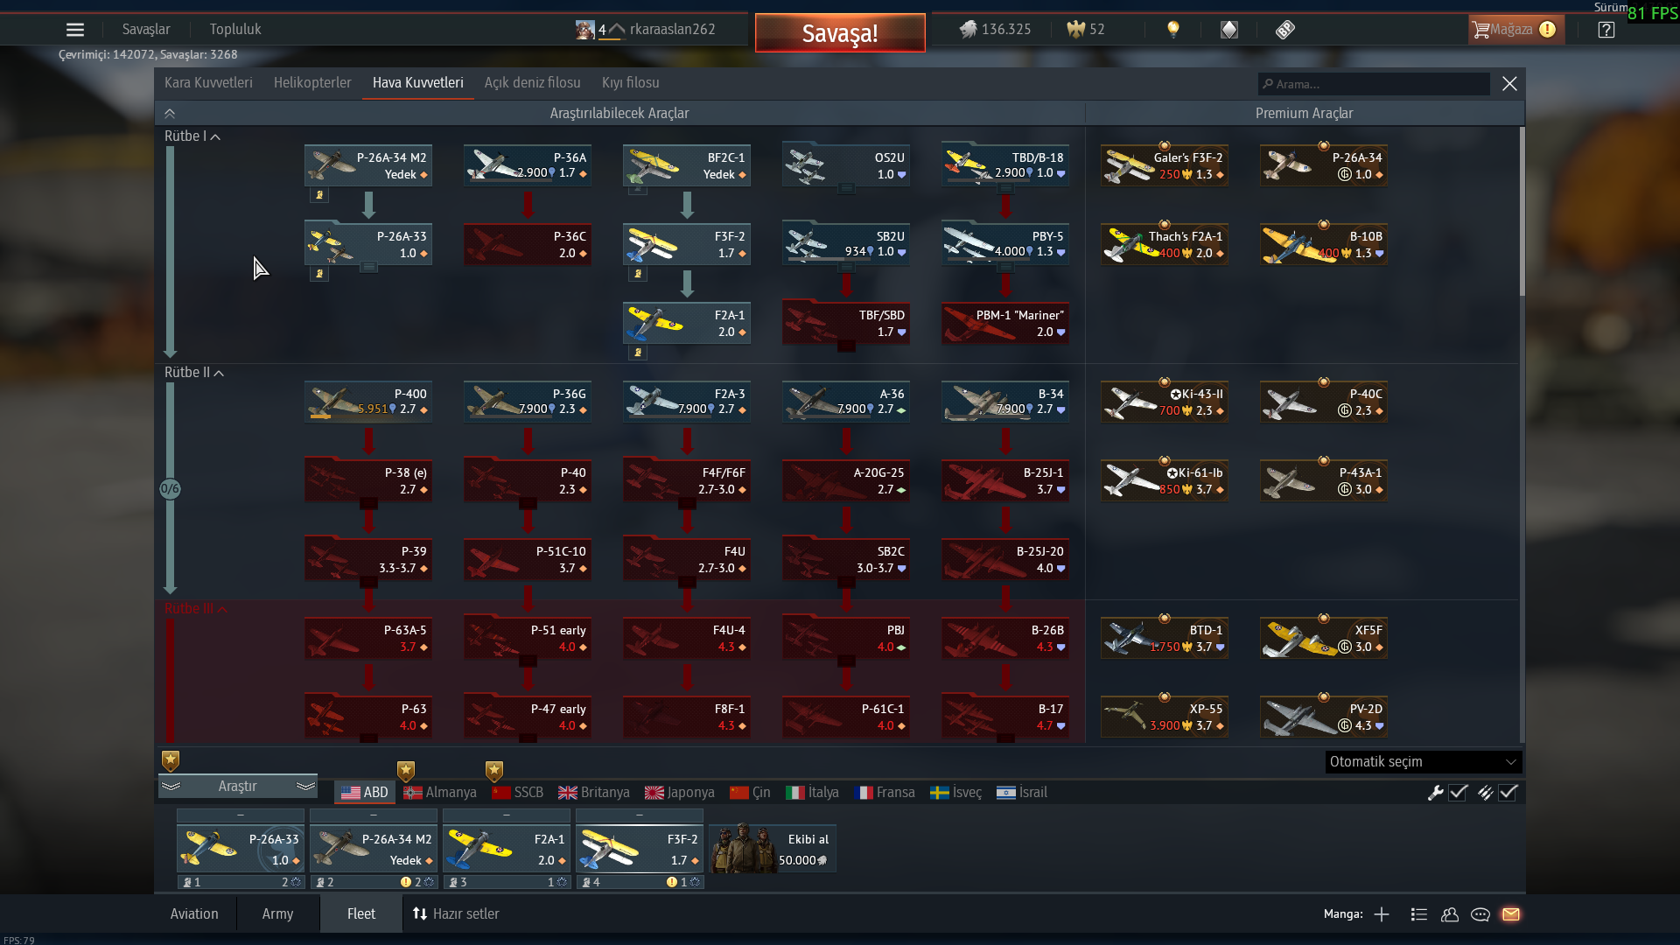
Task: Add a squad member with plus icon
Action: 1382,914
